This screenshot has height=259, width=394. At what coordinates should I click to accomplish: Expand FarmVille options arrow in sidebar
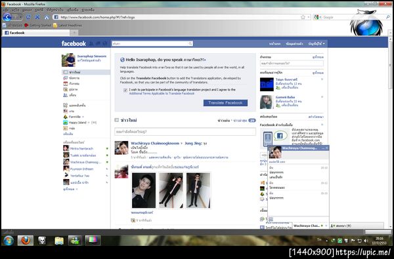click(83, 117)
